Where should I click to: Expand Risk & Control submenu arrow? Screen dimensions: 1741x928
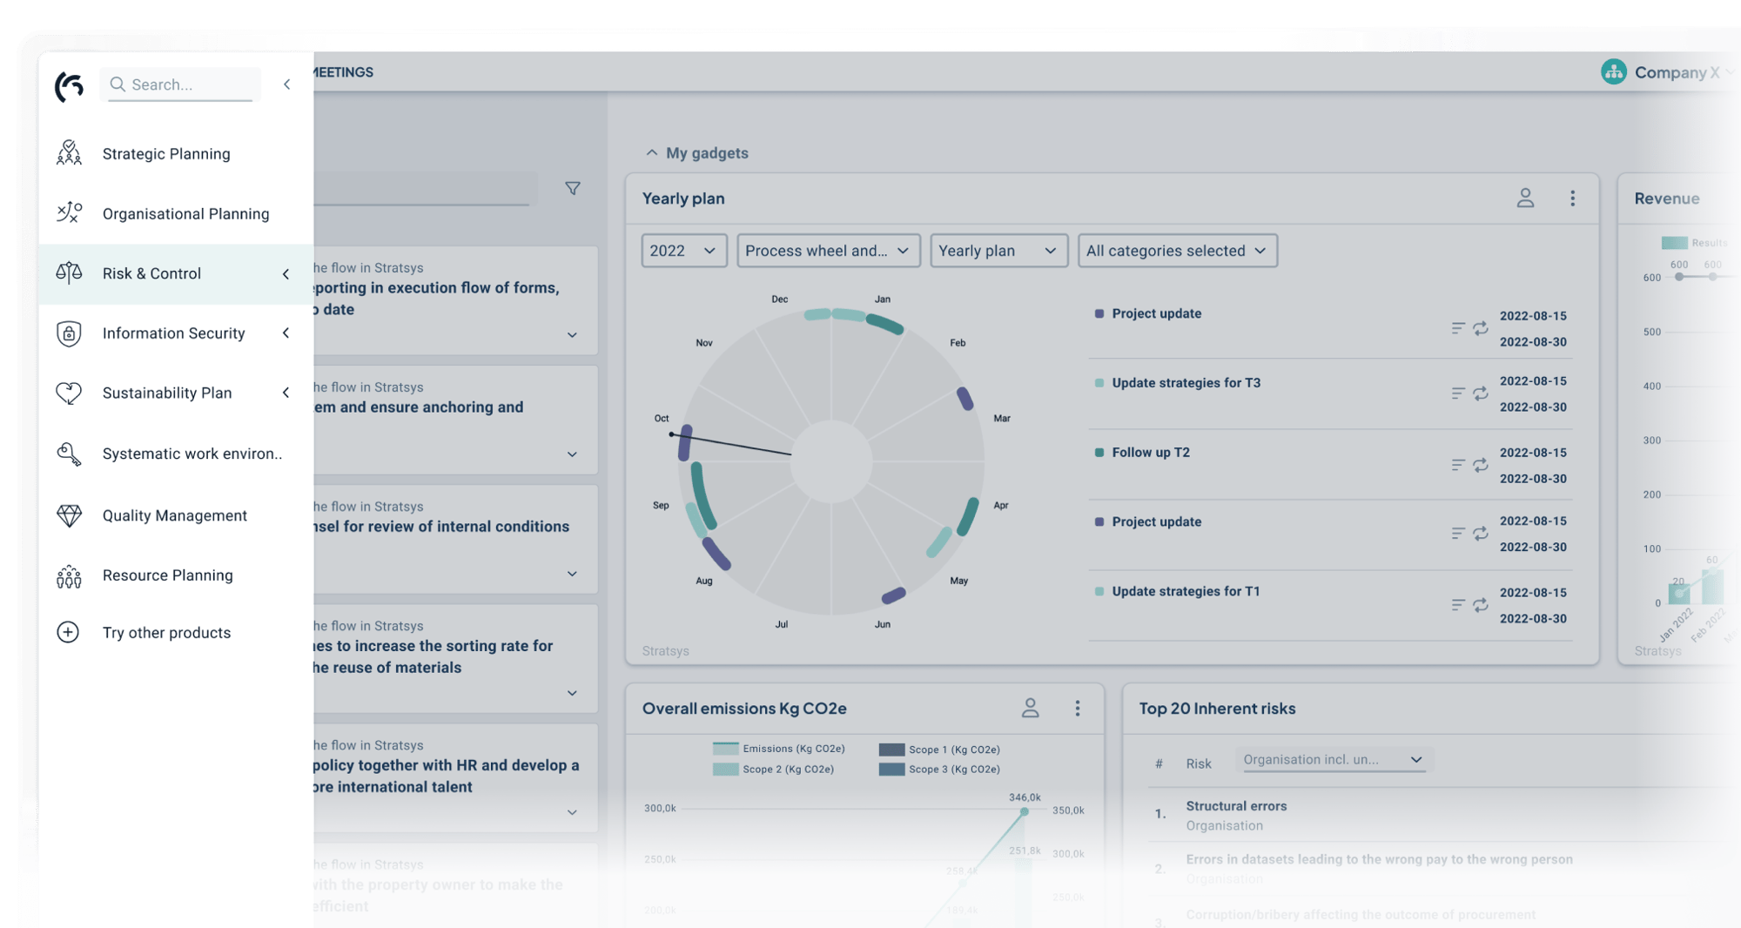pyautogui.click(x=286, y=273)
